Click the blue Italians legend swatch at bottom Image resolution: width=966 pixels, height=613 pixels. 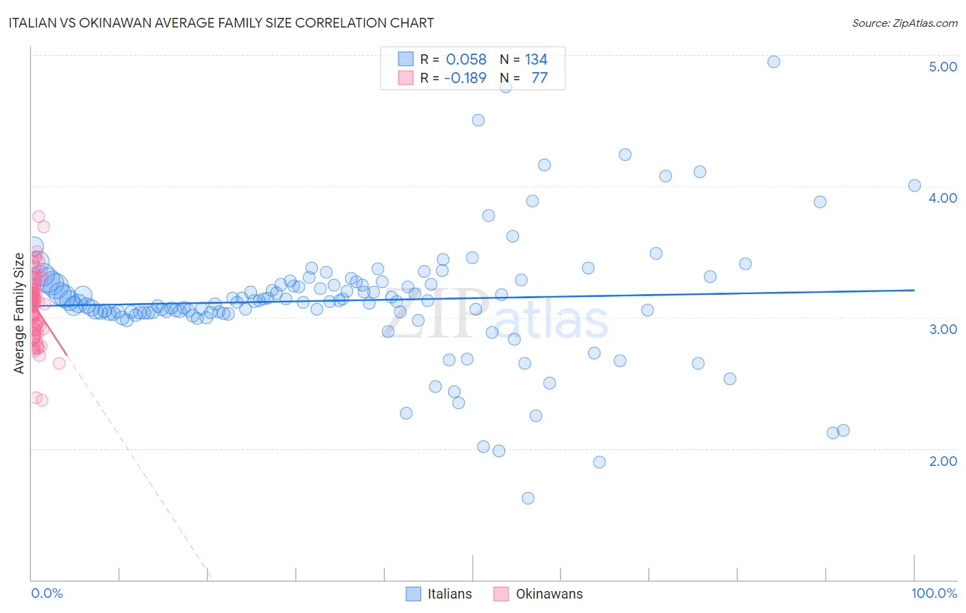tap(413, 594)
